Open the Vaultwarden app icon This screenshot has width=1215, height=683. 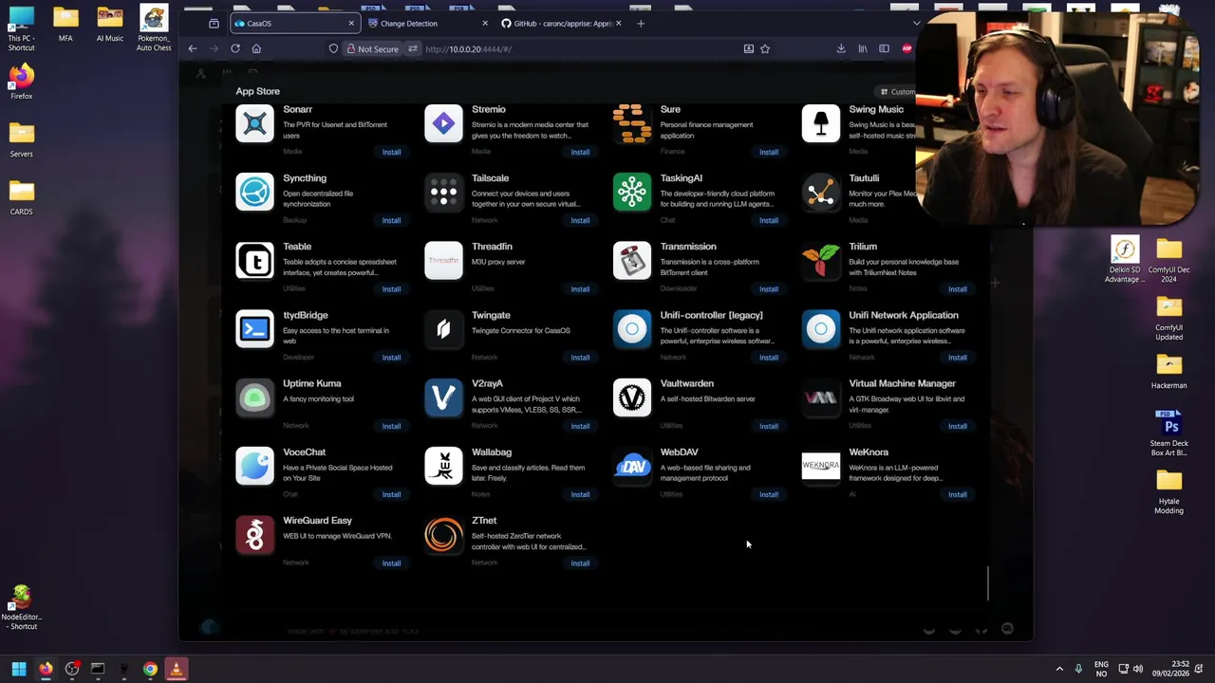pyautogui.click(x=632, y=397)
